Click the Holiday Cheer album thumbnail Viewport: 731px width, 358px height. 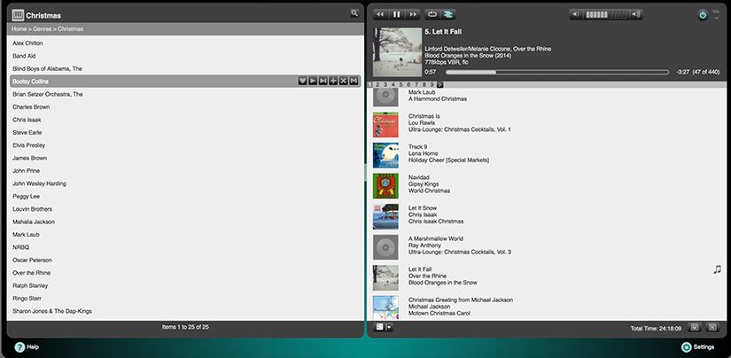tap(385, 155)
